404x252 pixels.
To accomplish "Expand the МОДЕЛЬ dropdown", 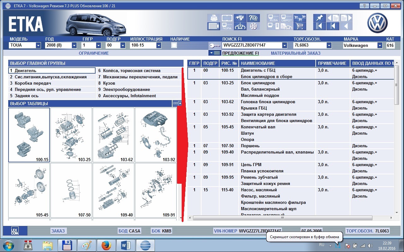I will pos(38,45).
